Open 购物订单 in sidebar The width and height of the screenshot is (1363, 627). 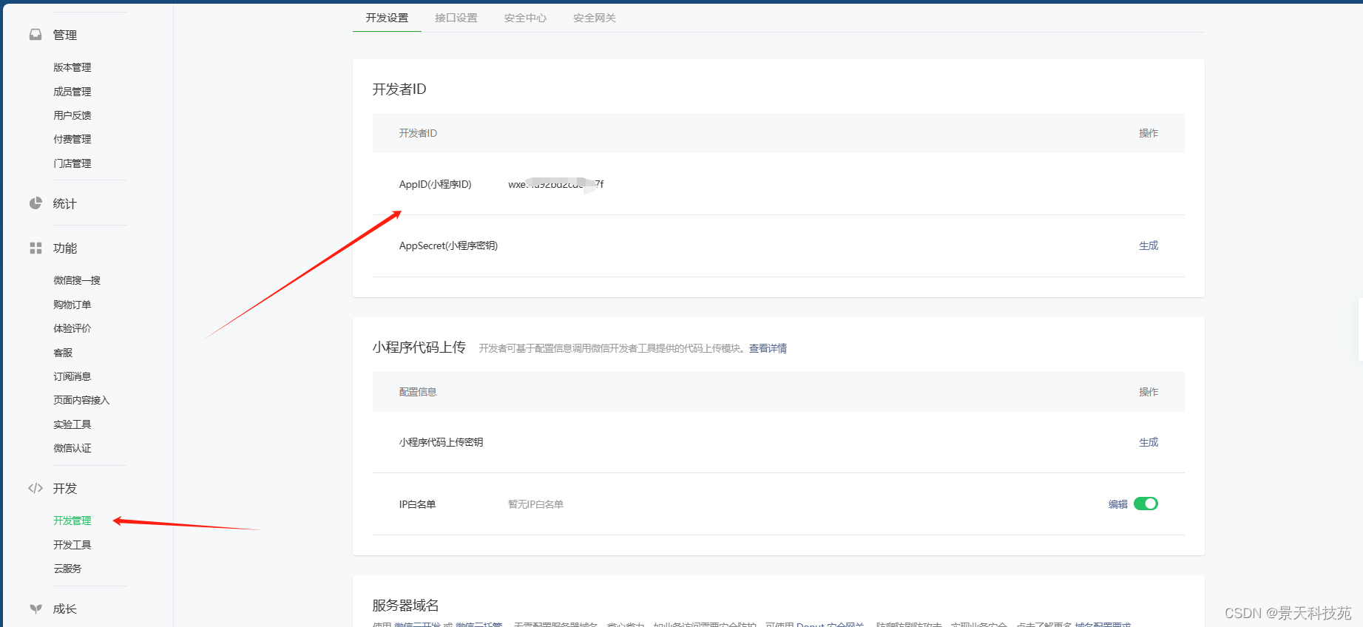click(x=72, y=305)
